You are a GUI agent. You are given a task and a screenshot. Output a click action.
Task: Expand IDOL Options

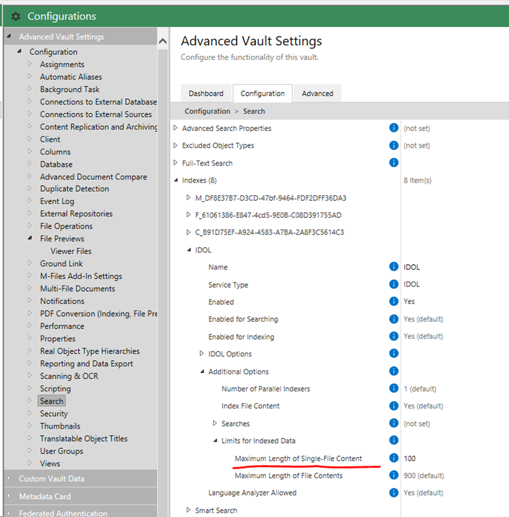[x=202, y=354]
